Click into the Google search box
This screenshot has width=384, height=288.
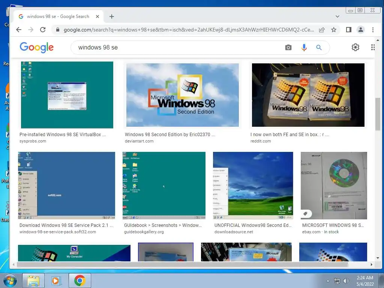pos(179,48)
